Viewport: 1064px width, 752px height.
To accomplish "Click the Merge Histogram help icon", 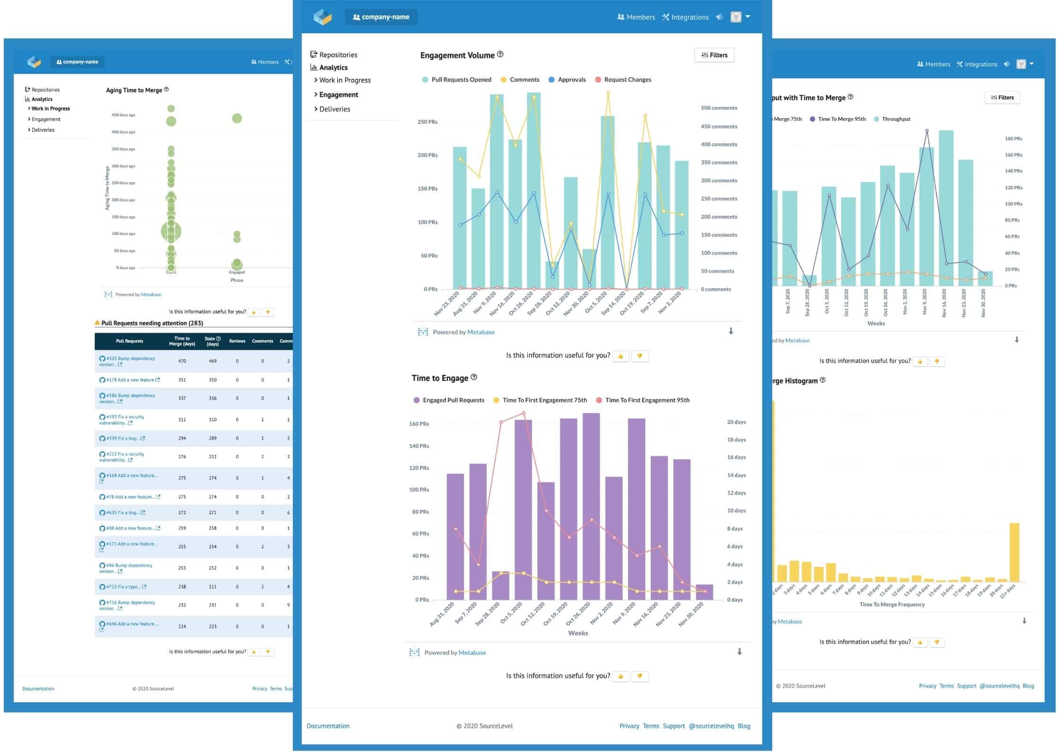I will point(823,380).
